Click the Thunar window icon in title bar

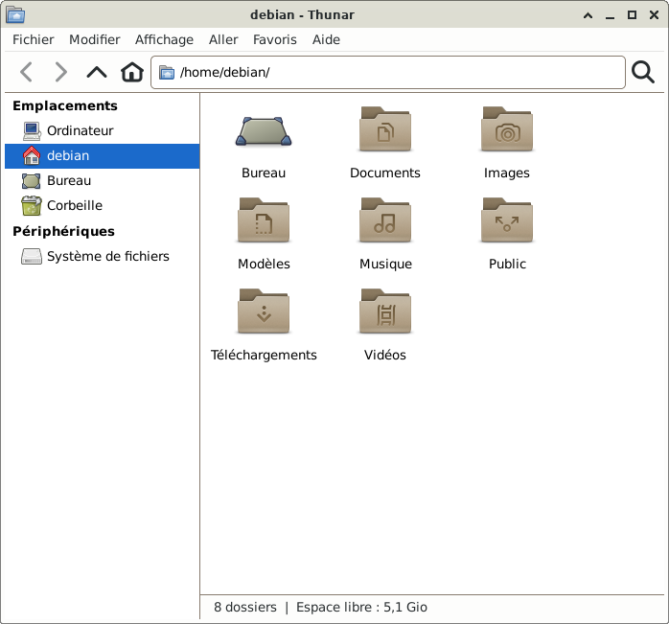pos(15,14)
